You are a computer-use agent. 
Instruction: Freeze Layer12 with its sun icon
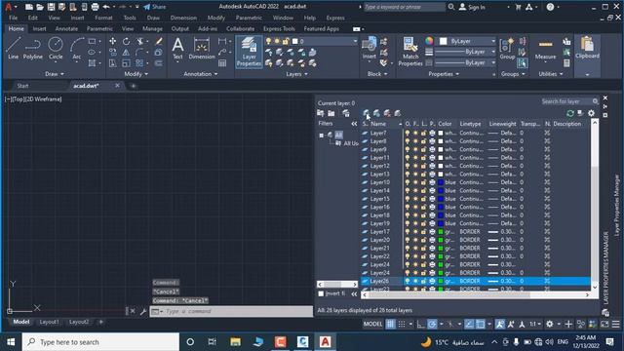tap(416, 166)
